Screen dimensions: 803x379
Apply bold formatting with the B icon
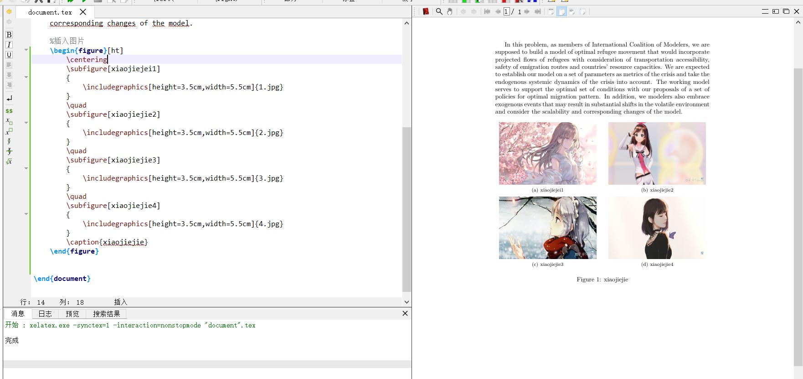tap(9, 35)
